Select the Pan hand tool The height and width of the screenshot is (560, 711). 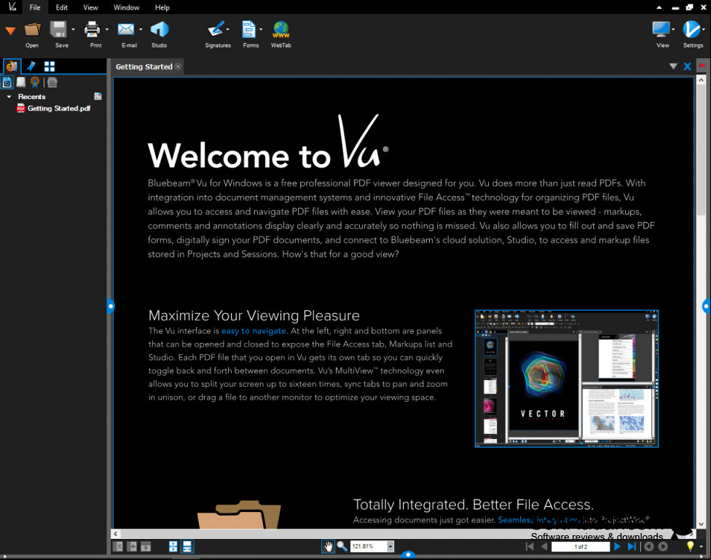pyautogui.click(x=328, y=546)
